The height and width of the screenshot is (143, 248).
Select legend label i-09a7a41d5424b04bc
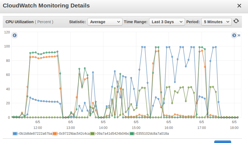pos(112,134)
